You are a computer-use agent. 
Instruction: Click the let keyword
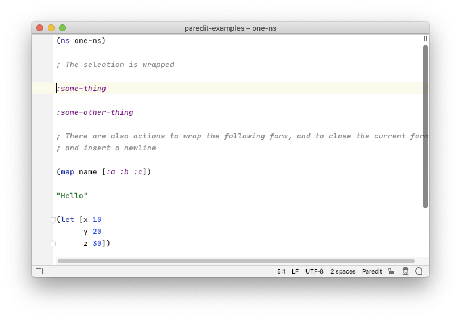click(x=68, y=220)
